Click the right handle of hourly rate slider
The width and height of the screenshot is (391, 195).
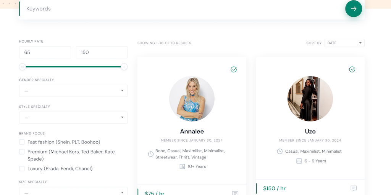124,67
